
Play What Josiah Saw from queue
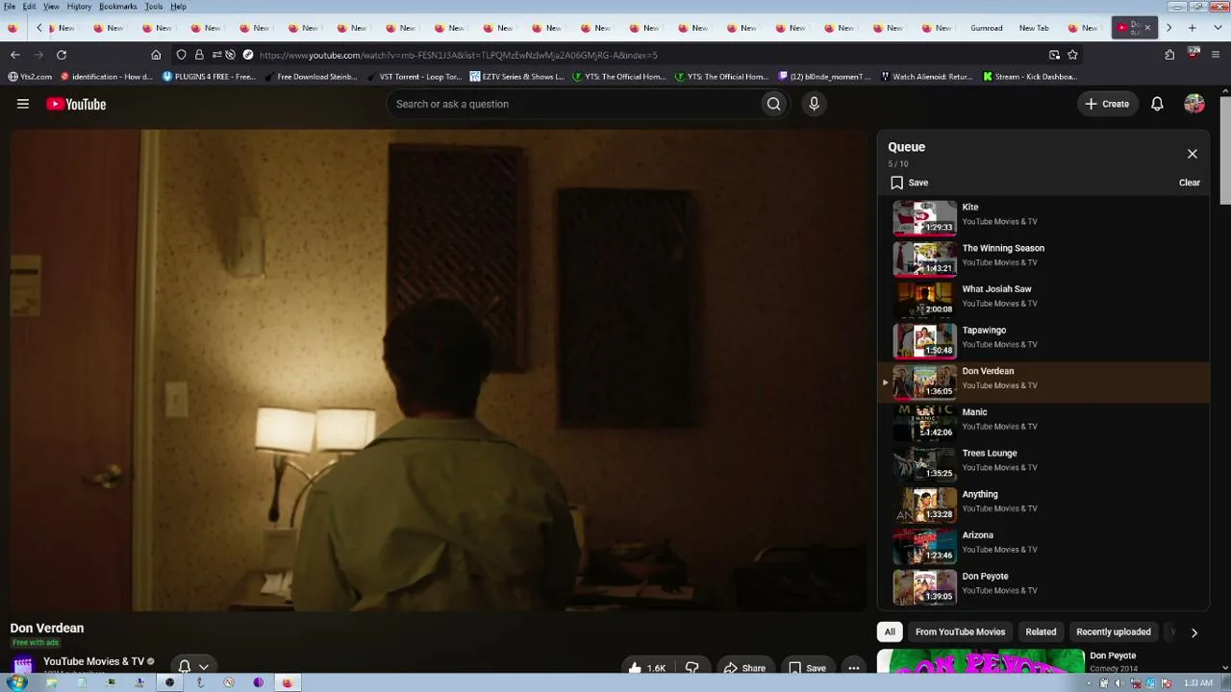tap(1043, 299)
